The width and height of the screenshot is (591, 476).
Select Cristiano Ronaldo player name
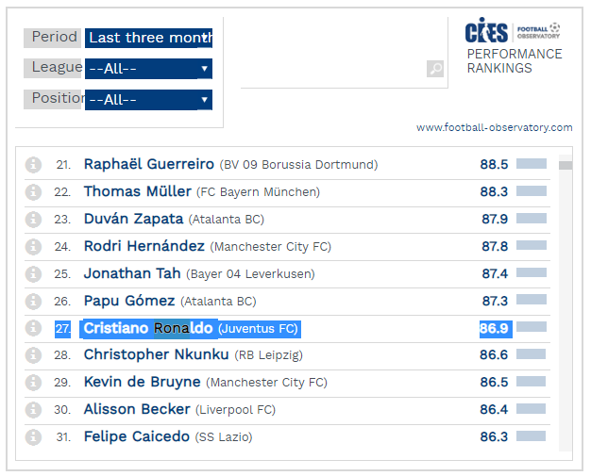[x=148, y=329]
